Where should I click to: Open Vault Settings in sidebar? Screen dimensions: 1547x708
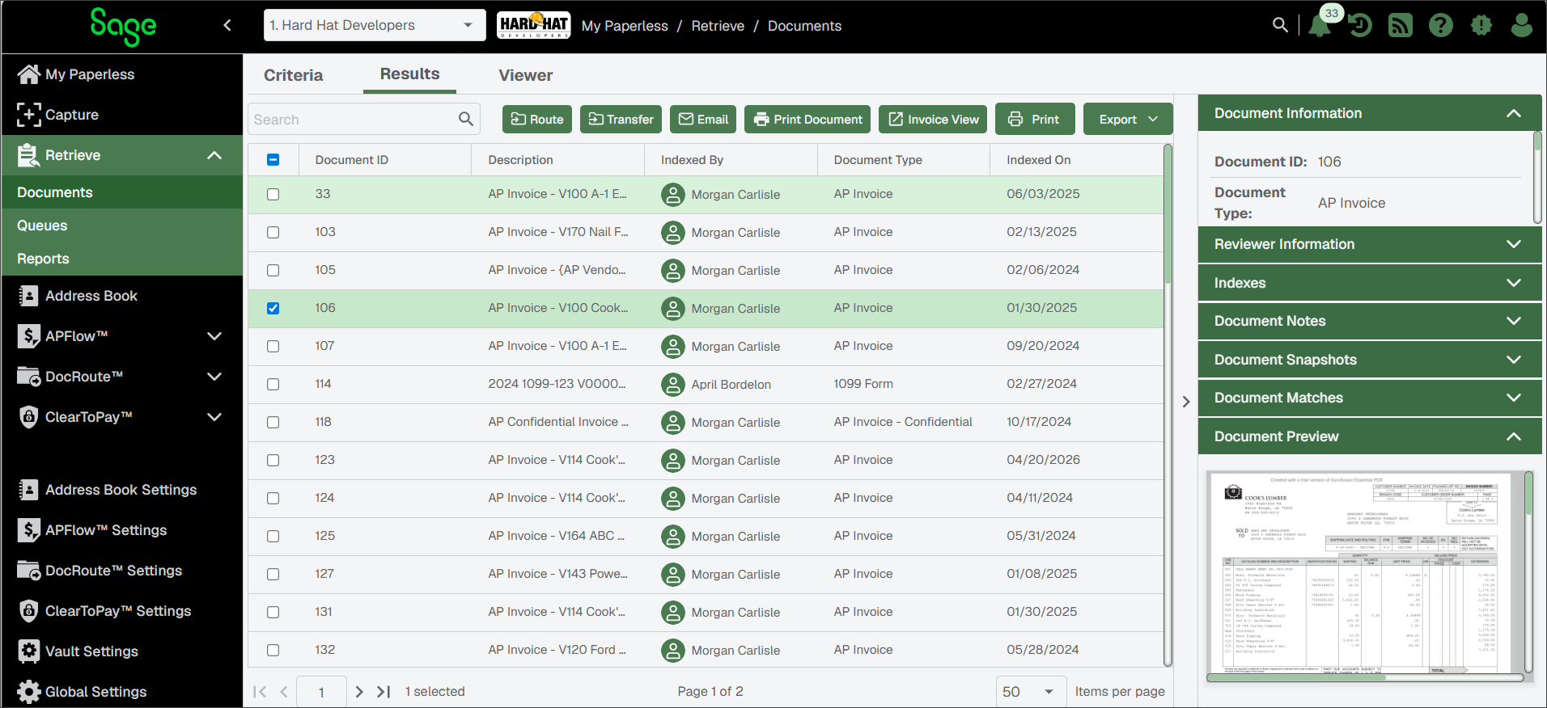tap(121, 651)
